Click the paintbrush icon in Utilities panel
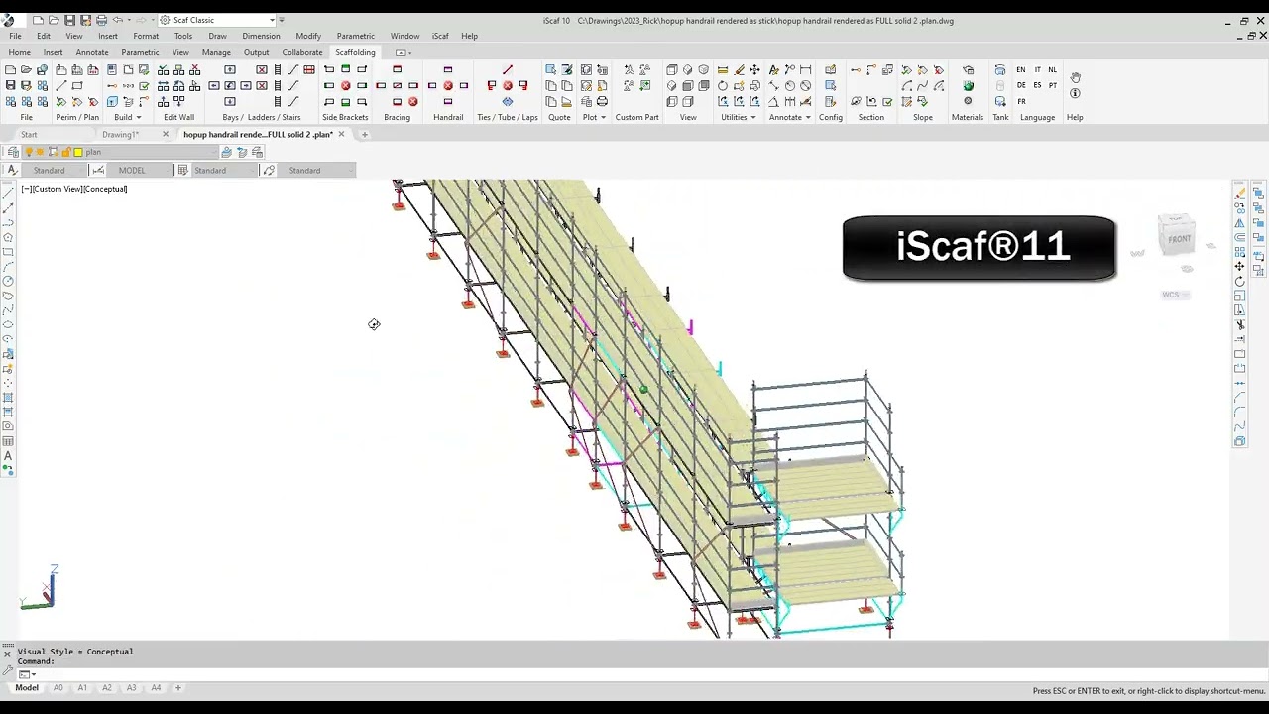The width and height of the screenshot is (1269, 714). click(x=739, y=69)
